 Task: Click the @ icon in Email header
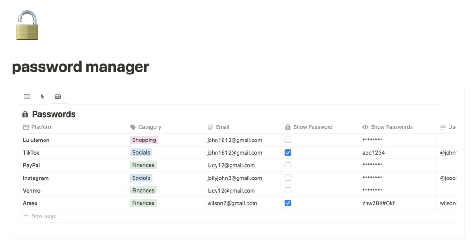[210, 127]
